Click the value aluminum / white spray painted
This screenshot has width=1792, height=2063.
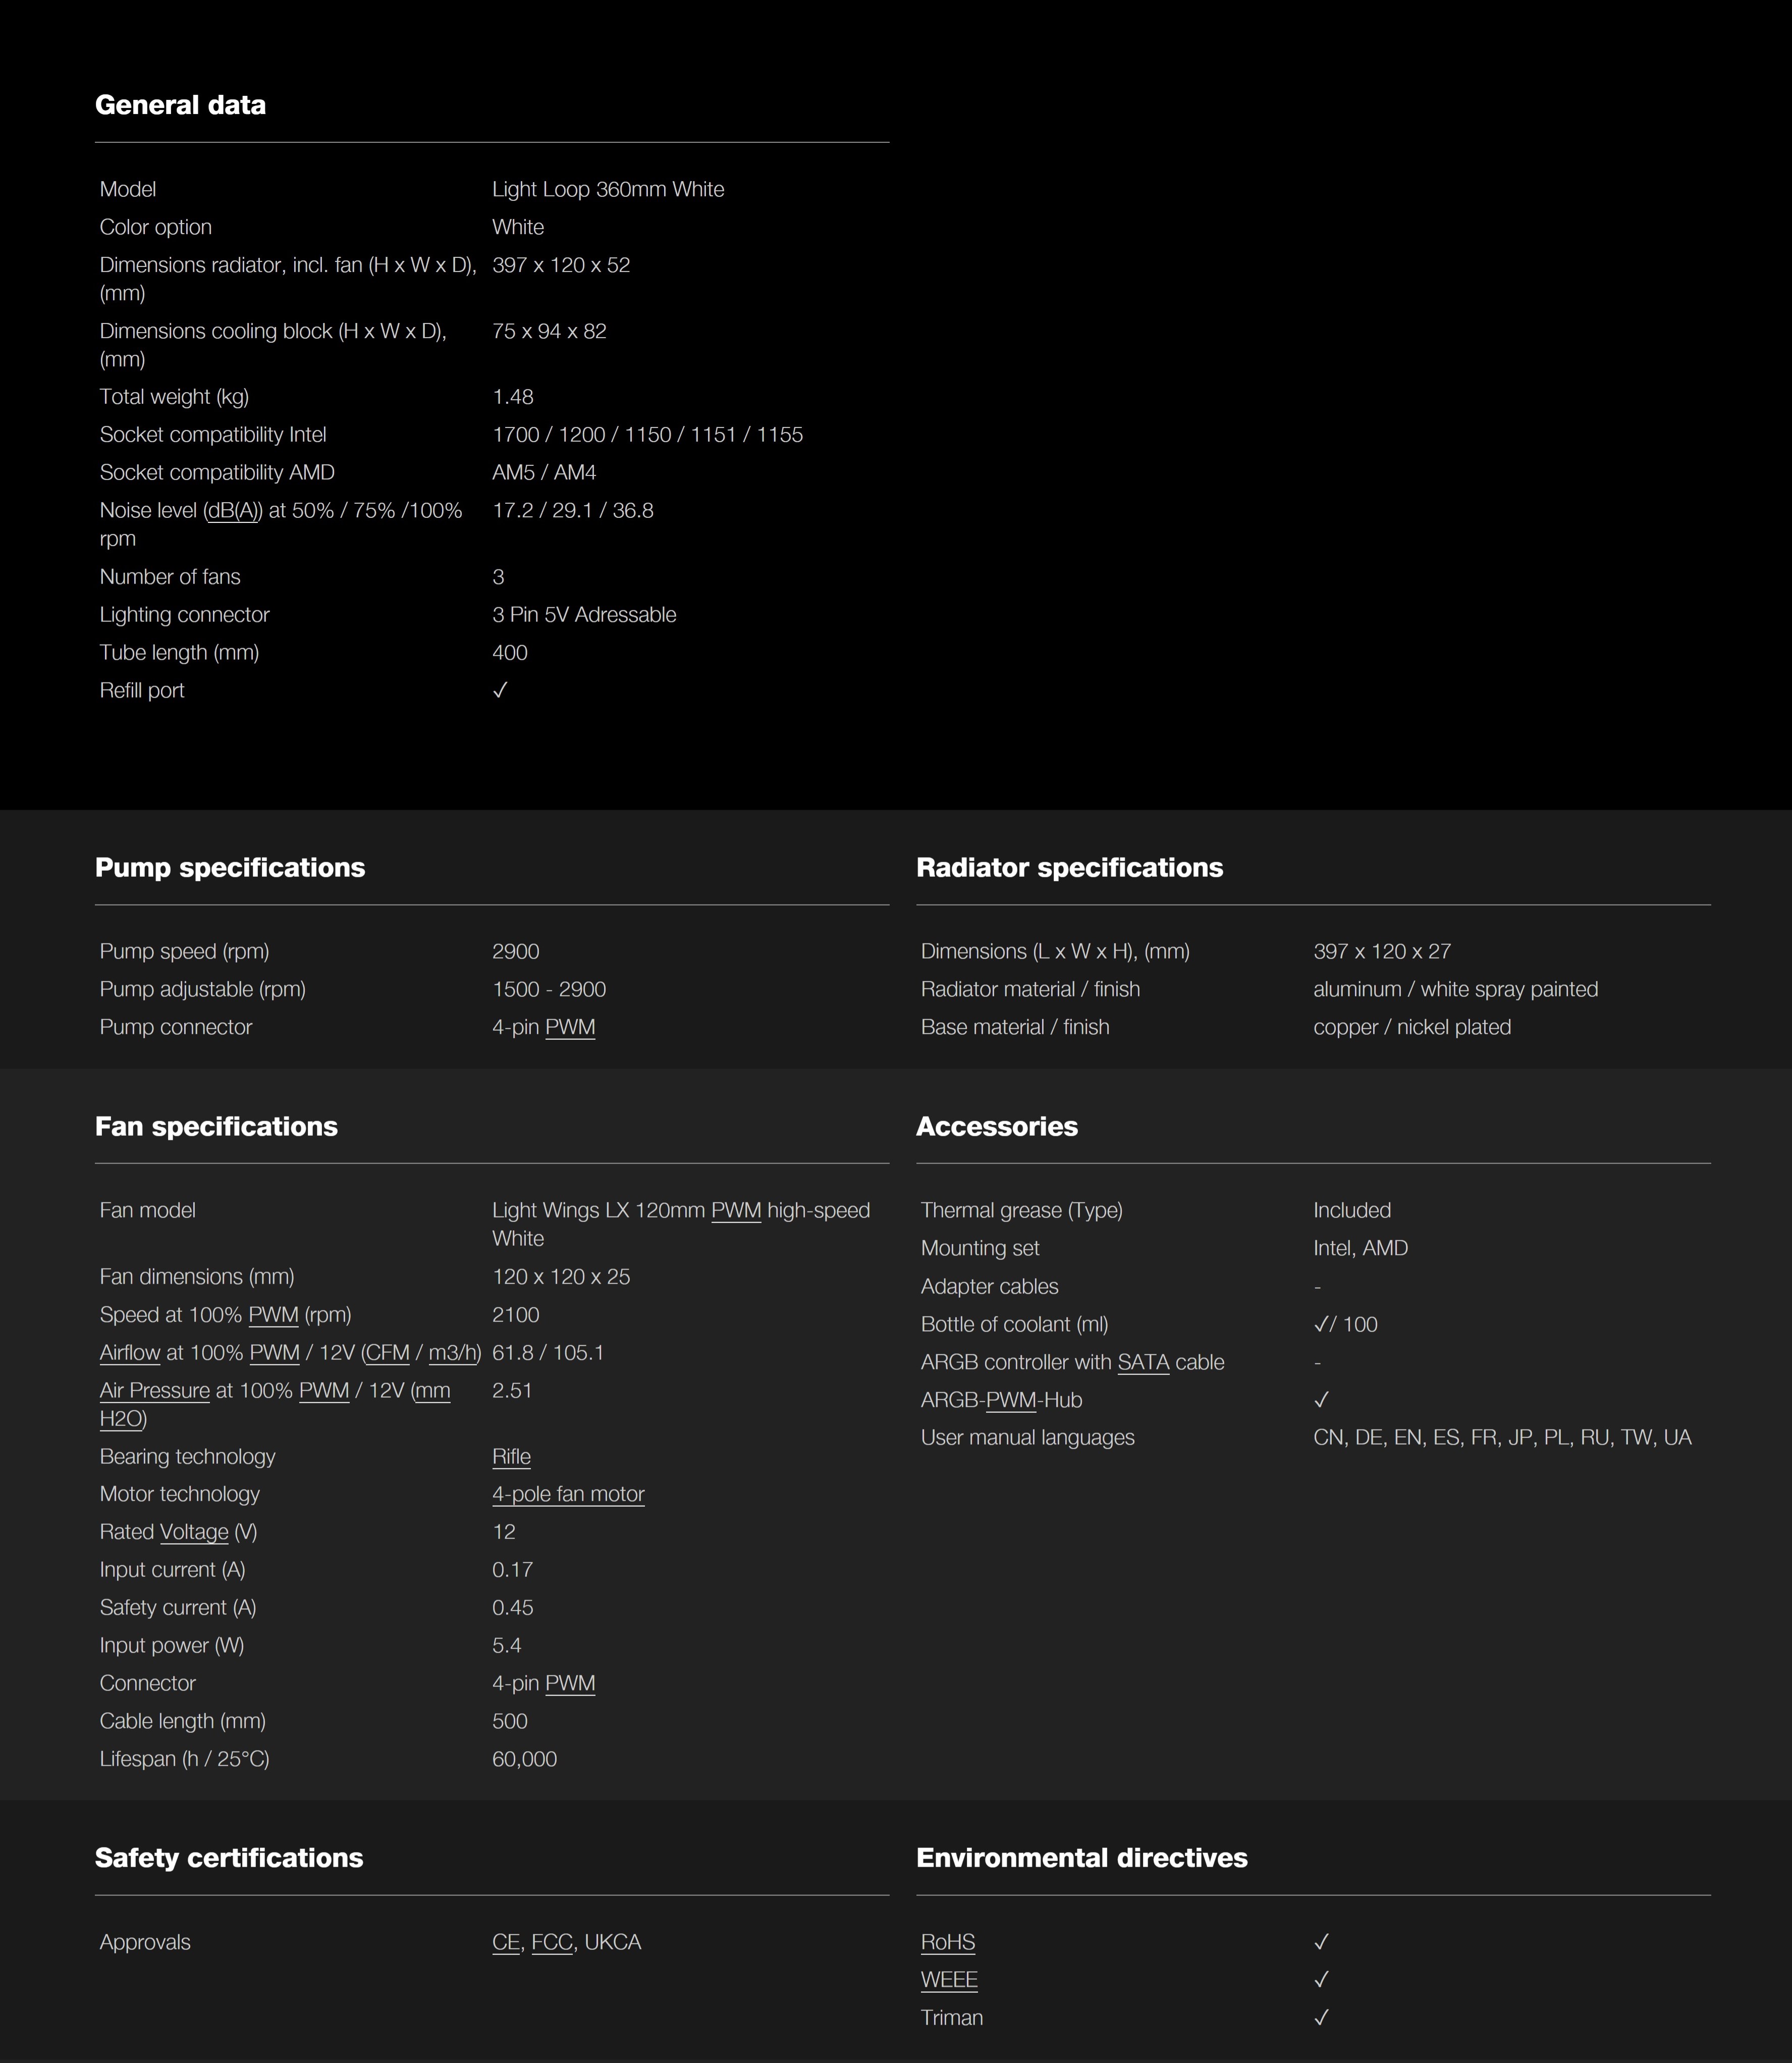click(1455, 989)
